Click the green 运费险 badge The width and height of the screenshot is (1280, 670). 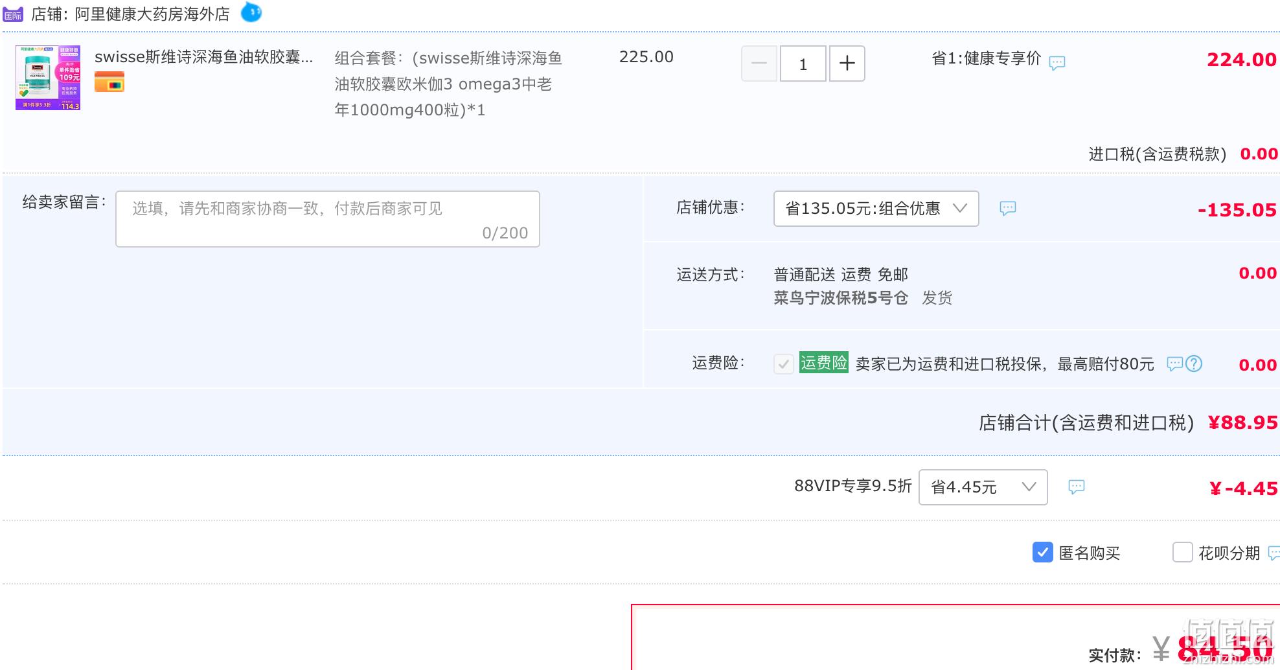[824, 363]
